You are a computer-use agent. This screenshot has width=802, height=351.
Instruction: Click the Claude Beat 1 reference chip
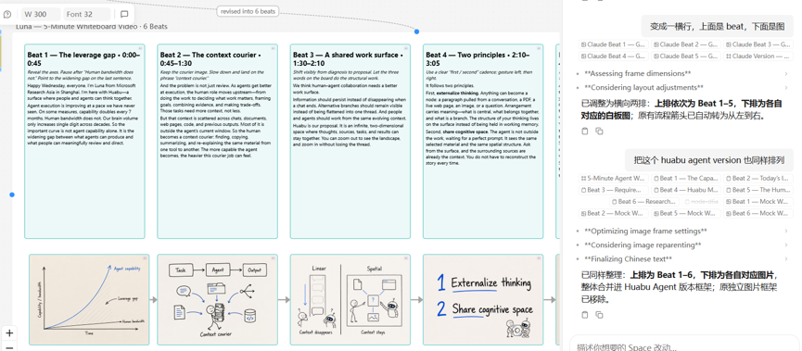click(613, 44)
